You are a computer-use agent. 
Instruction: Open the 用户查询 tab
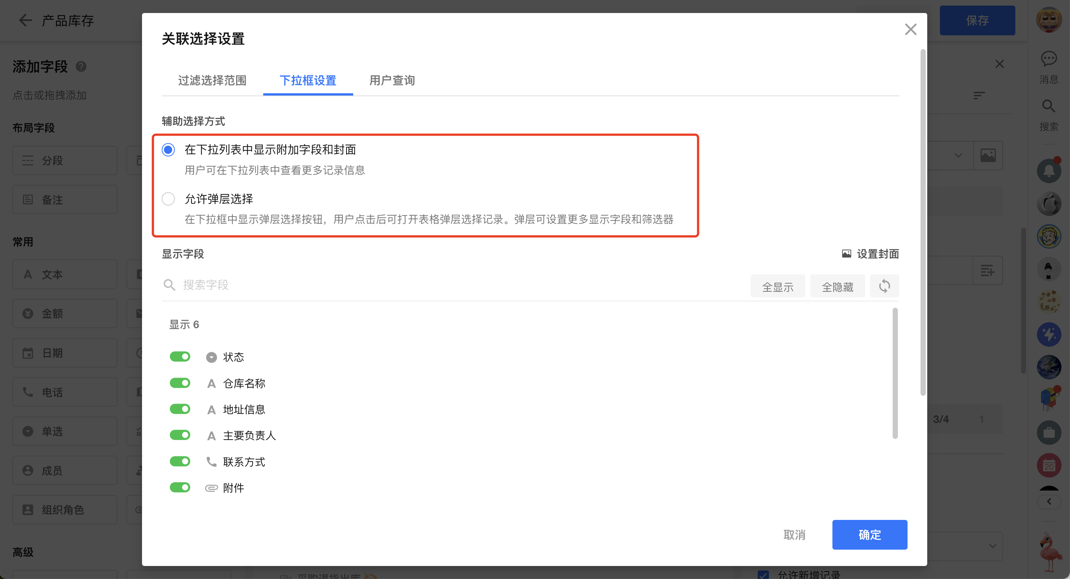(x=392, y=81)
